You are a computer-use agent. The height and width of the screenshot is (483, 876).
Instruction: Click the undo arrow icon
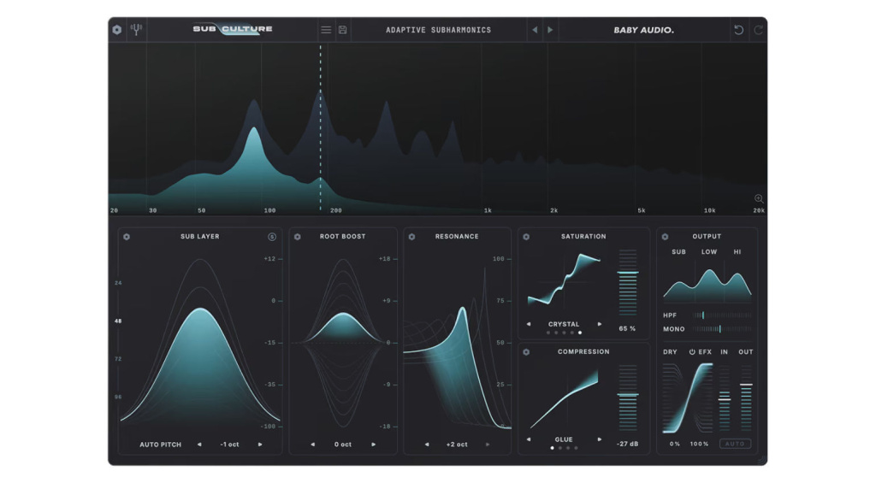[738, 30]
